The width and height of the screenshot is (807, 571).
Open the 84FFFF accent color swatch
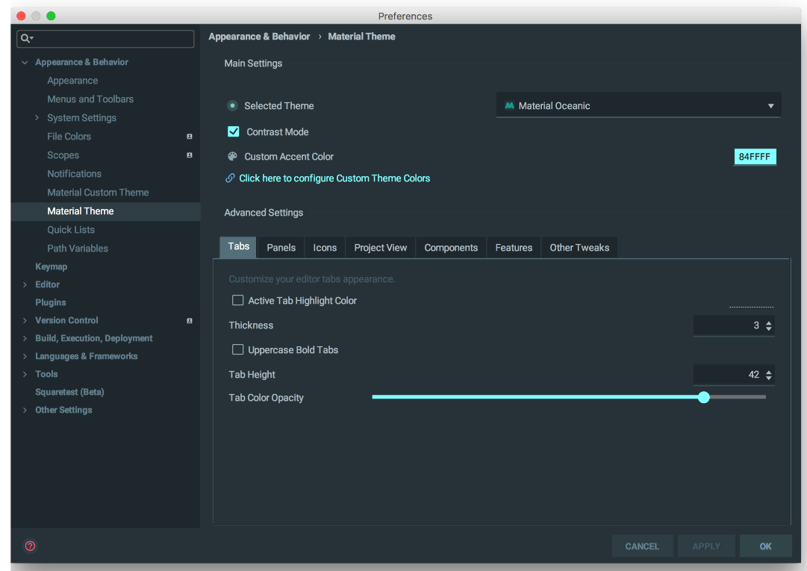755,157
